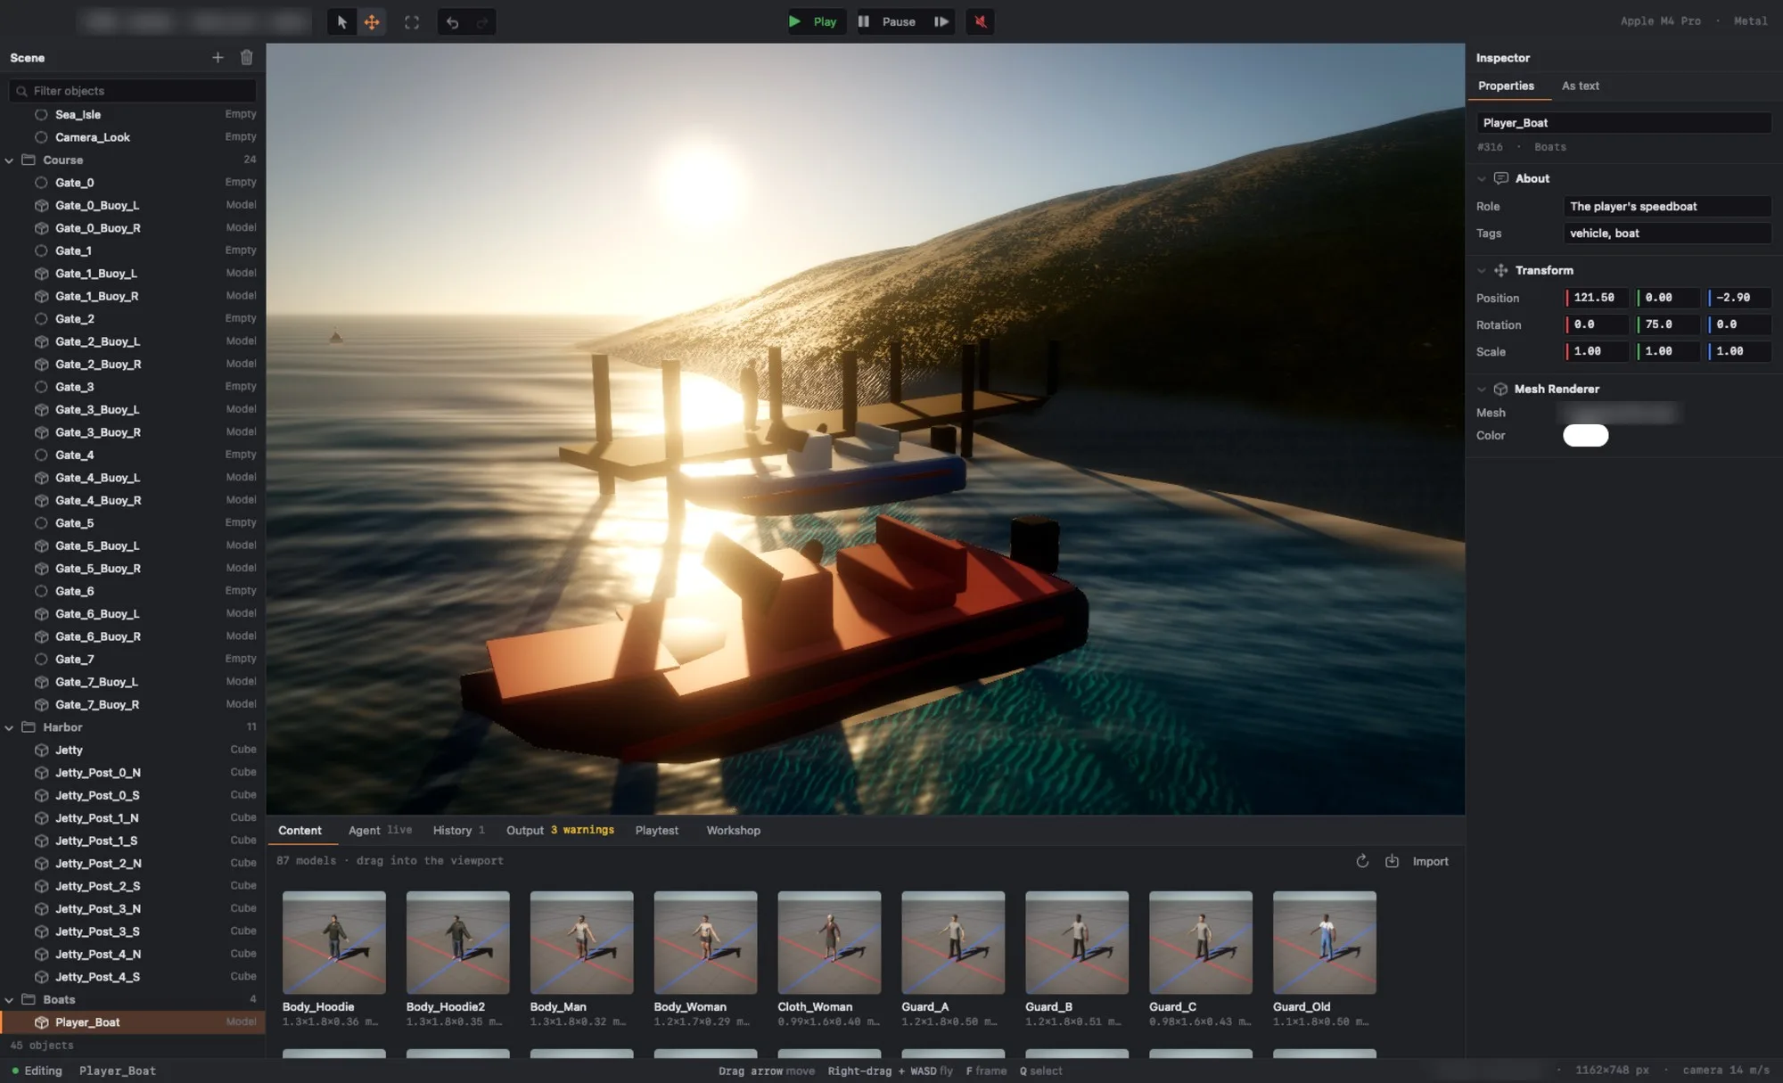Pause the simulation
Viewport: 1783px width, 1083px height.
click(x=888, y=22)
